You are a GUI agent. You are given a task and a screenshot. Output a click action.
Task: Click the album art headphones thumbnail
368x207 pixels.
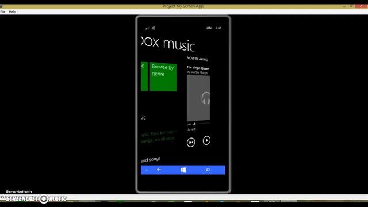point(198,98)
